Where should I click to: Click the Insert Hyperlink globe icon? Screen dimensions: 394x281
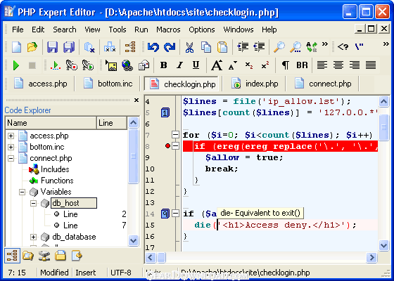pyautogui.click(x=127, y=65)
